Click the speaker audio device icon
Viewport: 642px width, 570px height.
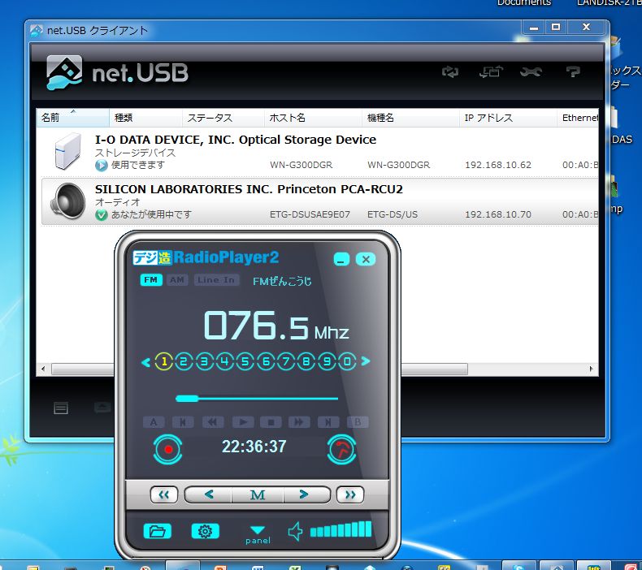(67, 201)
